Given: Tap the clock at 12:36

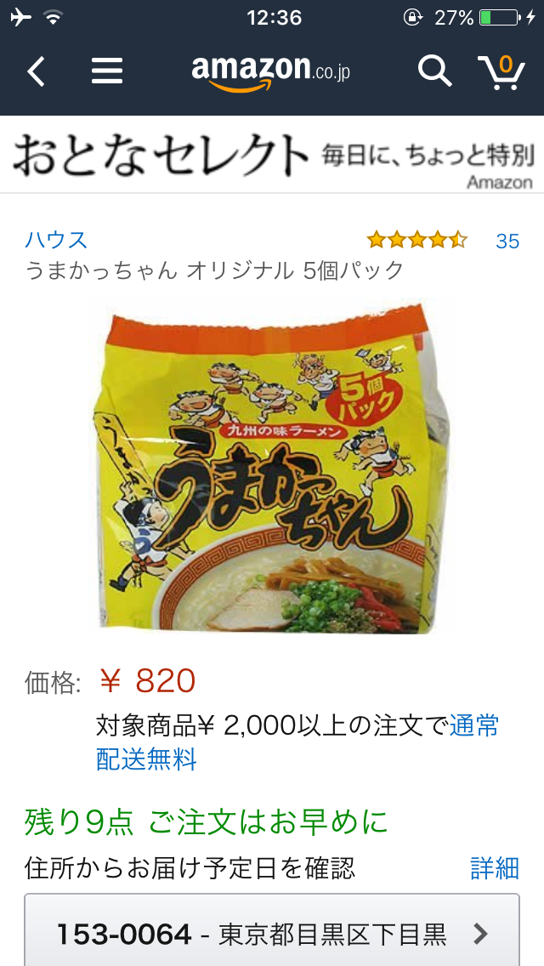Looking at the screenshot, I should 275,17.
